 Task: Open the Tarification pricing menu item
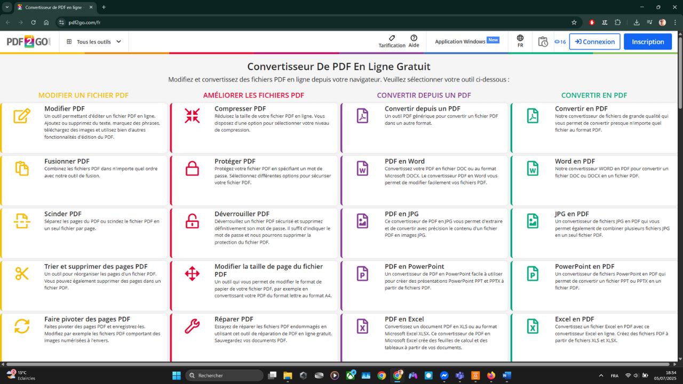(392, 42)
